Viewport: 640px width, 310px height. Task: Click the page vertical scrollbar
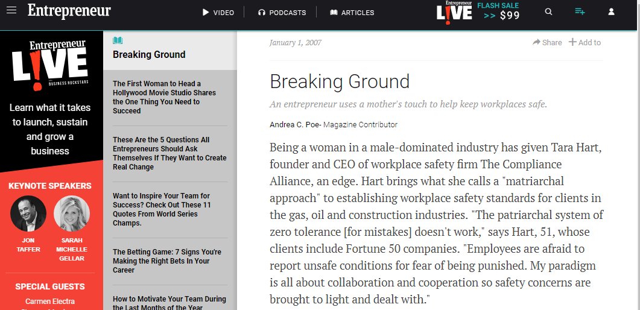coord(638,155)
